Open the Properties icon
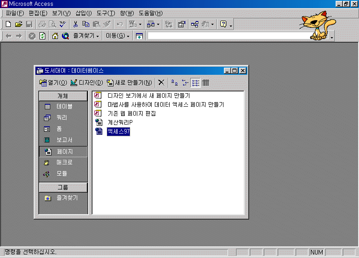This screenshot has width=359, height=258. (182, 24)
